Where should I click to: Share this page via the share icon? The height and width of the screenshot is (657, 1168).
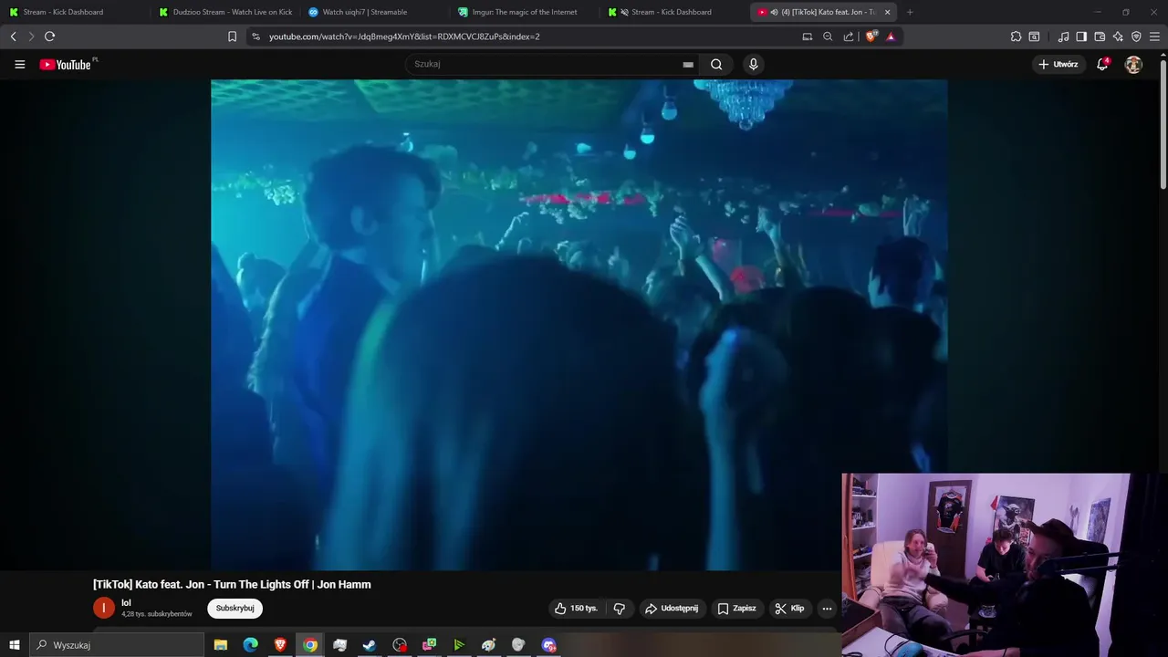click(849, 36)
